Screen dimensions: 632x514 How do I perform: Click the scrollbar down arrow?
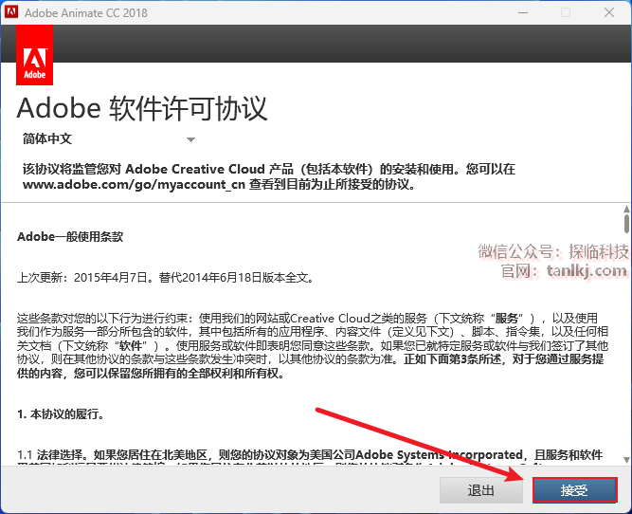(626, 461)
